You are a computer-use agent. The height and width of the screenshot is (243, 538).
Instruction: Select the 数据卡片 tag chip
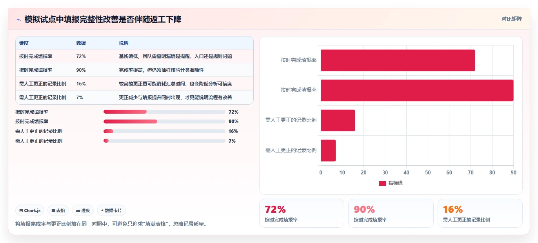[111, 210]
